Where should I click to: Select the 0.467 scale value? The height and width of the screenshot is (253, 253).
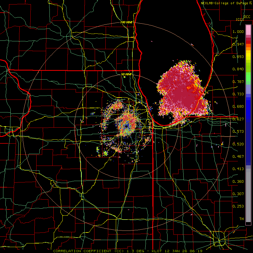(x=238, y=157)
